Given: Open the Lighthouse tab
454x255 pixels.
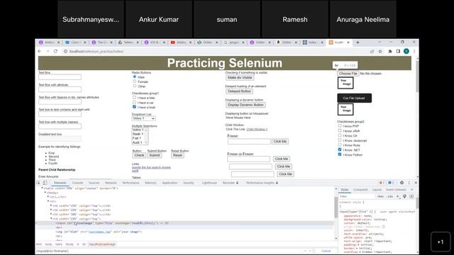Looking at the screenshot, I should click(209, 183).
